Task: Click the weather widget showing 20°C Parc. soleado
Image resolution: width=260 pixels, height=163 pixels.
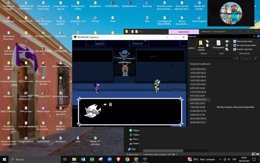Action: pos(201,159)
